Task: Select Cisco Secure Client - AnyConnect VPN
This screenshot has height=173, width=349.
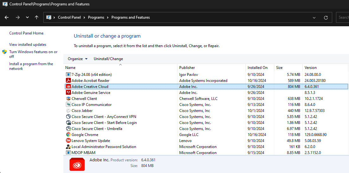Action: pos(206,116)
